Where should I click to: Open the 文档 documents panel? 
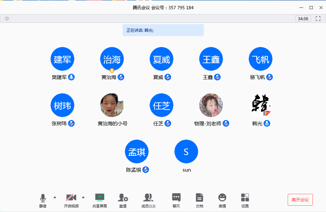(199, 200)
